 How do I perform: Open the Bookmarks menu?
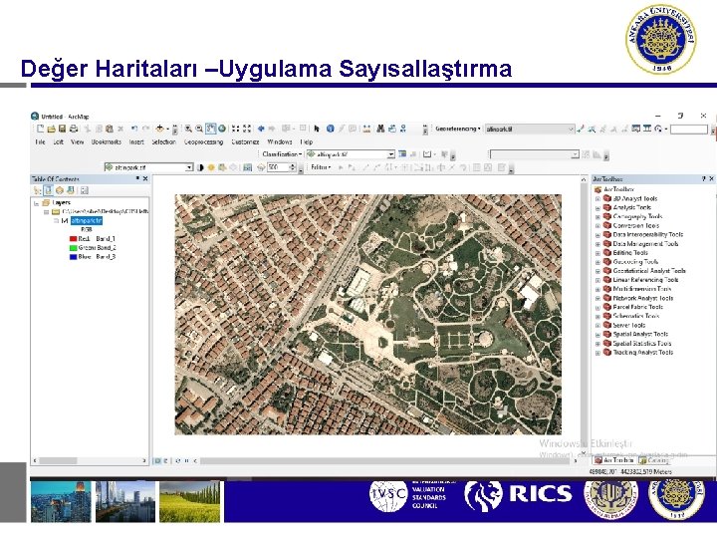pyautogui.click(x=107, y=141)
